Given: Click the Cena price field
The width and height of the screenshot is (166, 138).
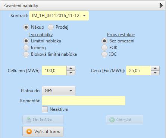Looking at the screenshot, I should coord(138,71).
